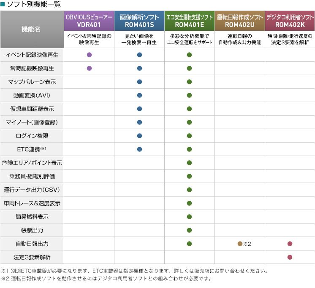Click the ソフト別機能一覧 section title
This screenshot has width=315, height=288.
[x=34, y=4]
